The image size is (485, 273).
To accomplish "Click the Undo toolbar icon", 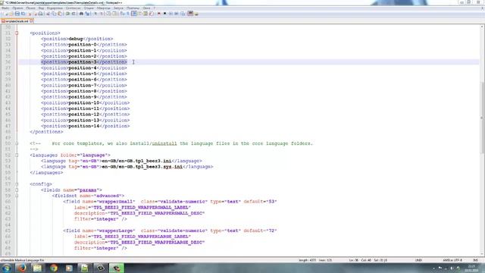I will [67, 14].
